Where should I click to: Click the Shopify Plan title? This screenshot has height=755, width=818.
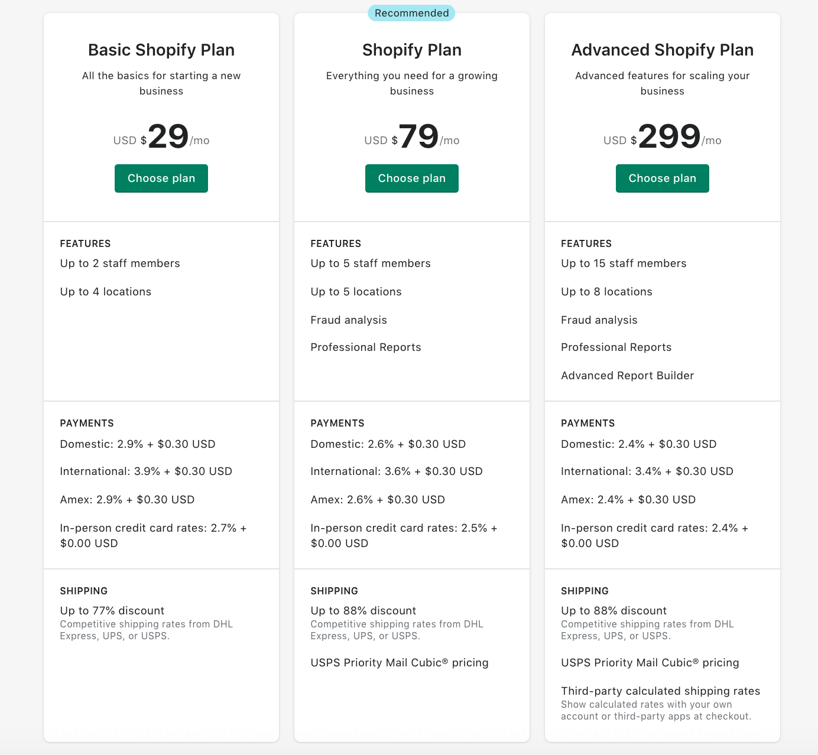(412, 50)
